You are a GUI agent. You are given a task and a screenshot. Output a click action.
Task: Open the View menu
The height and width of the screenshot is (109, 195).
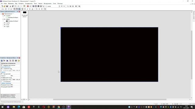tap(16, 4)
